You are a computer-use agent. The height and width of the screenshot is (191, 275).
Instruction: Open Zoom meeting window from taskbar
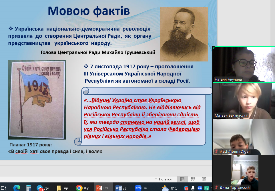[x=142, y=188]
